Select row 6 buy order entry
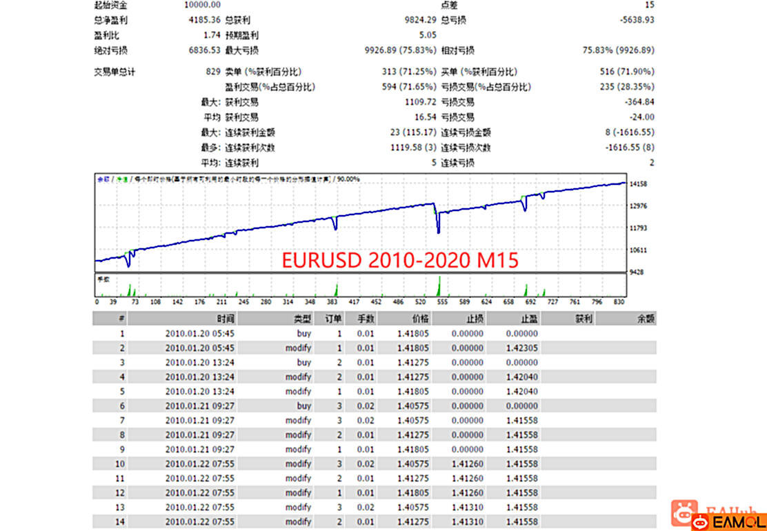The height and width of the screenshot is (531, 767). click(303, 406)
